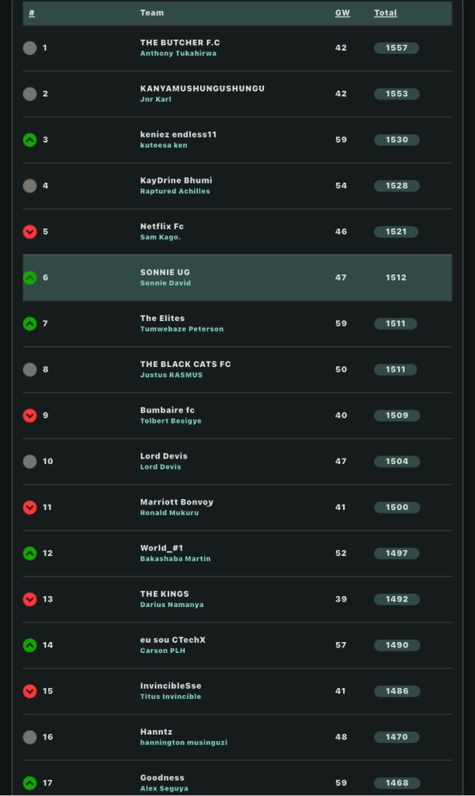Click red down-arrow icon for THE KINGS
This screenshot has width=475, height=796.
tap(29, 599)
